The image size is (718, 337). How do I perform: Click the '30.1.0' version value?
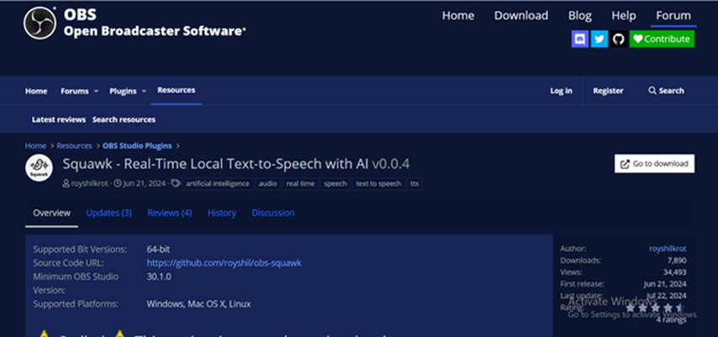click(x=159, y=276)
